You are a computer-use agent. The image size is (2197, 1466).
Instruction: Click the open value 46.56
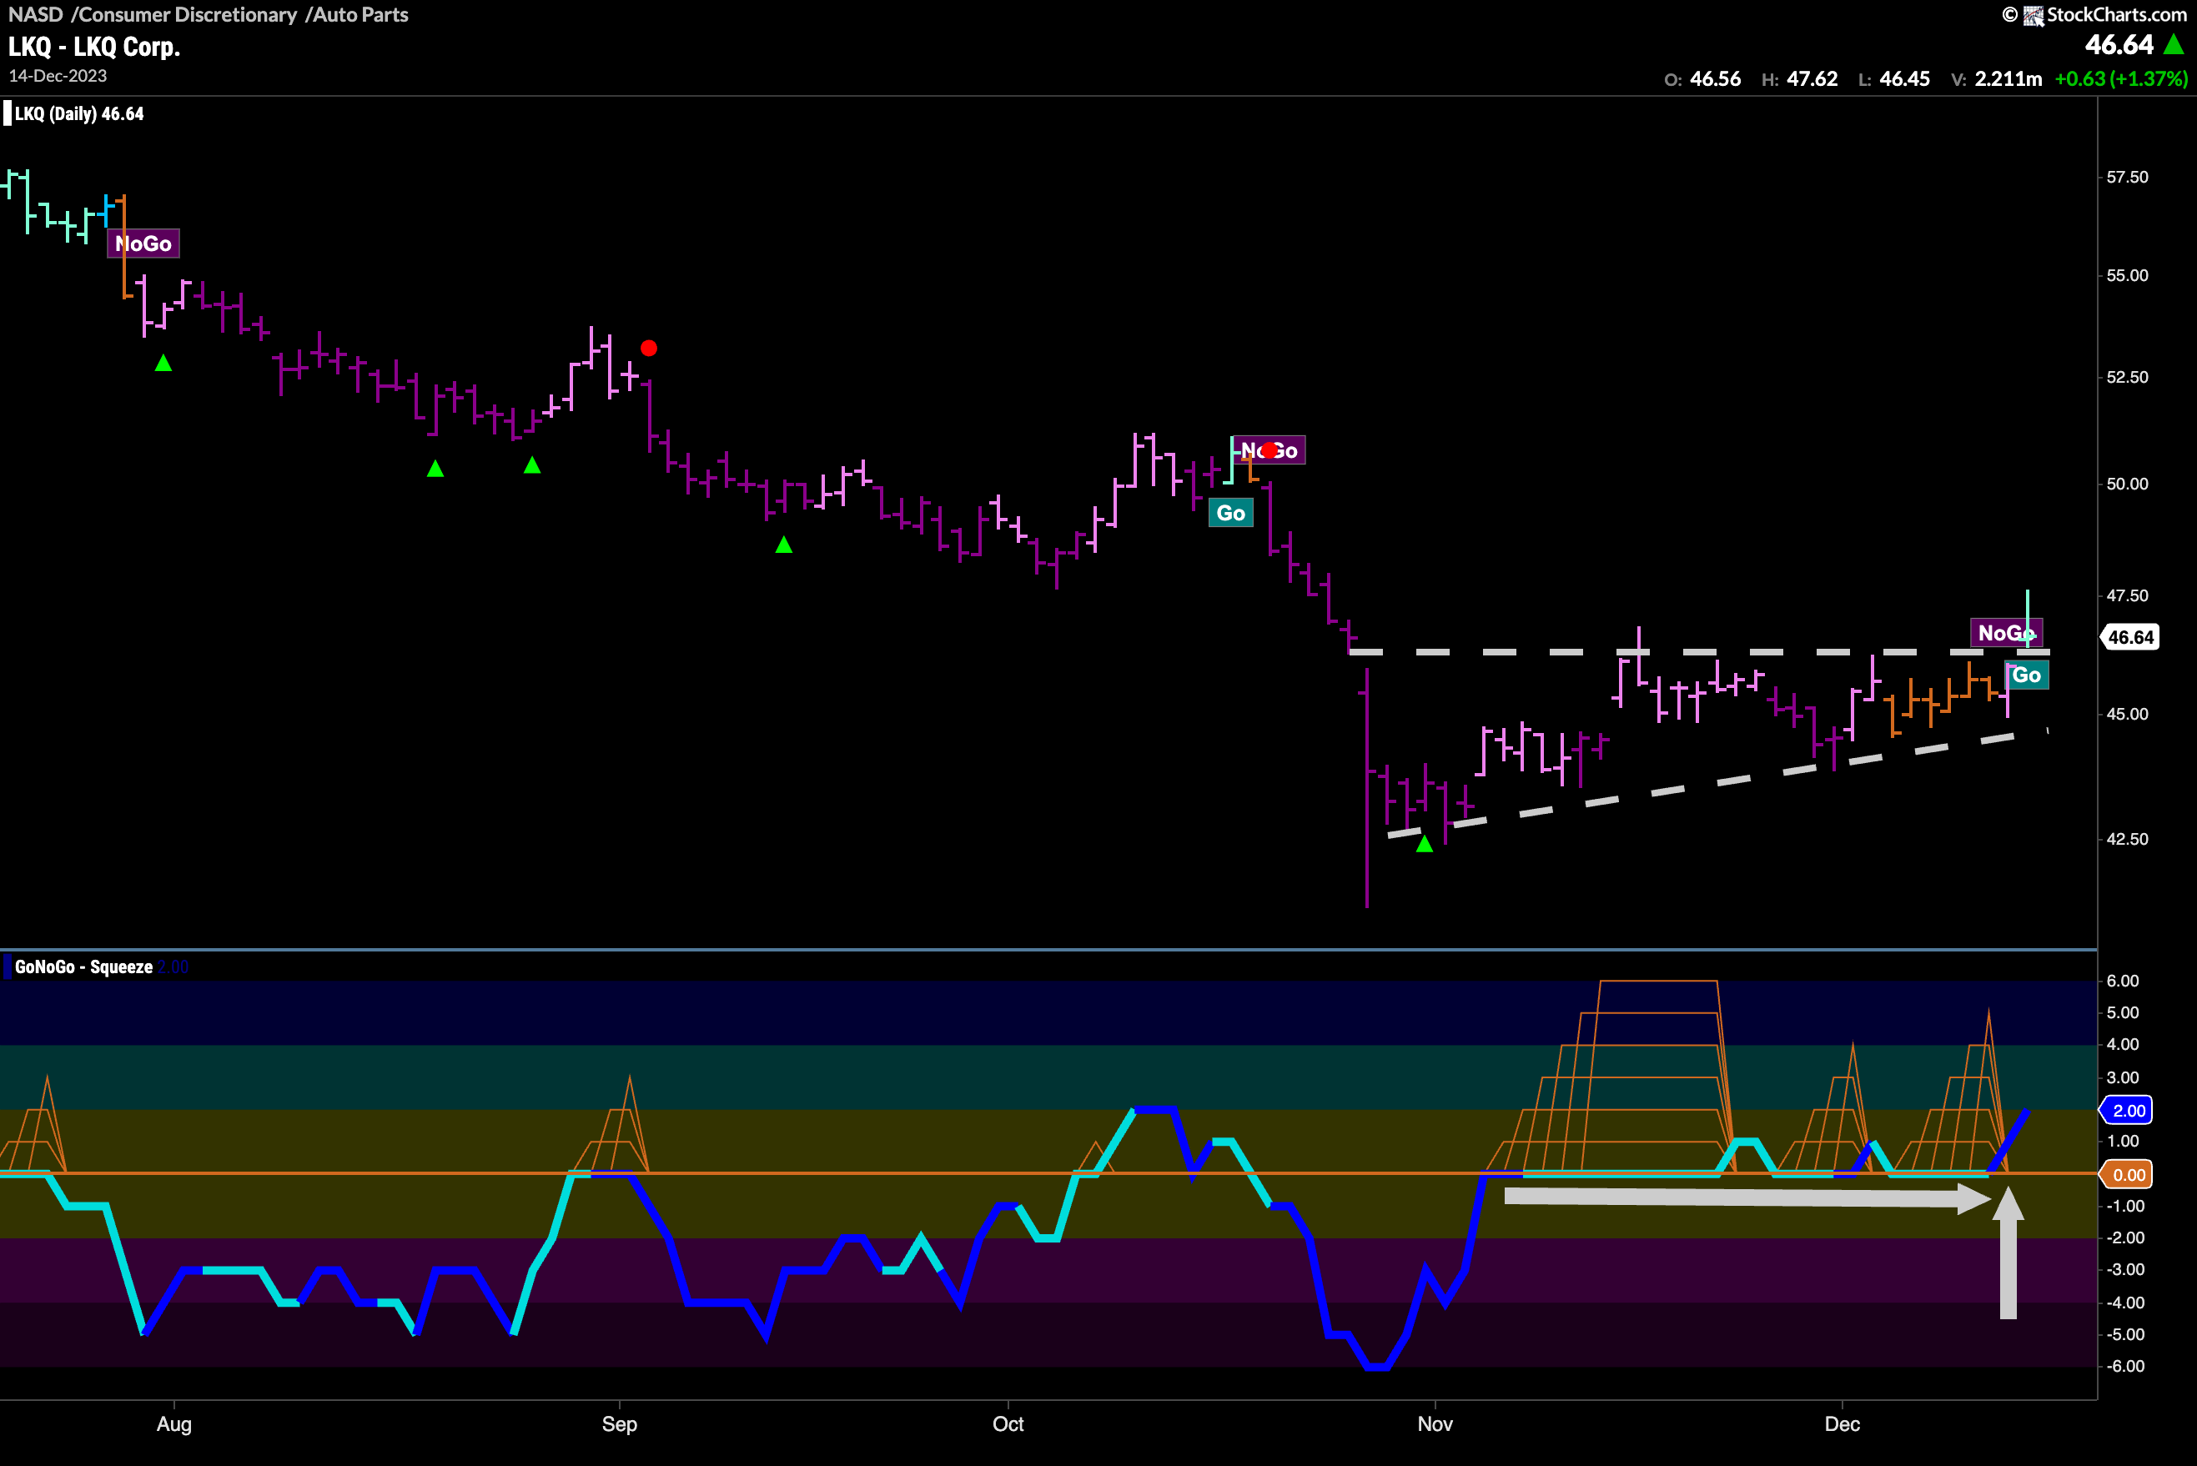tap(1715, 79)
